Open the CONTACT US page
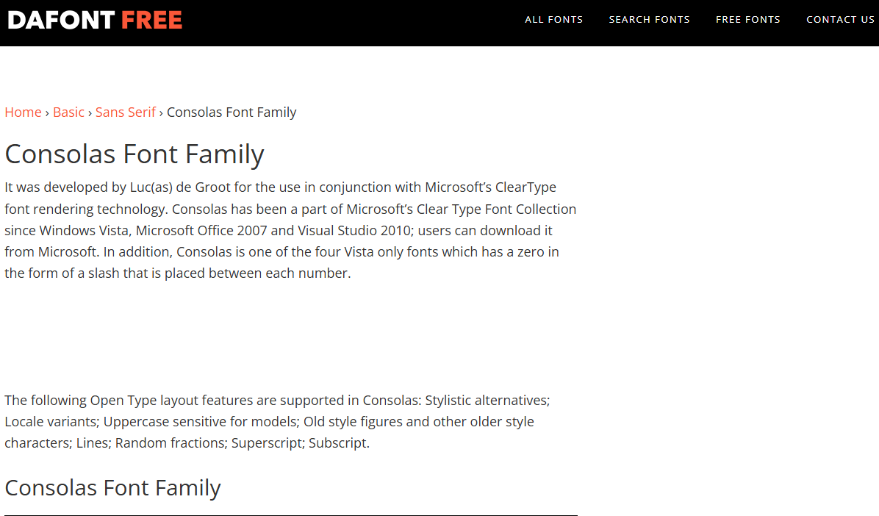 pos(840,20)
